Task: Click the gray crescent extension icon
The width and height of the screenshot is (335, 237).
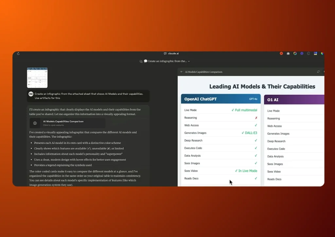Action: coord(309,53)
